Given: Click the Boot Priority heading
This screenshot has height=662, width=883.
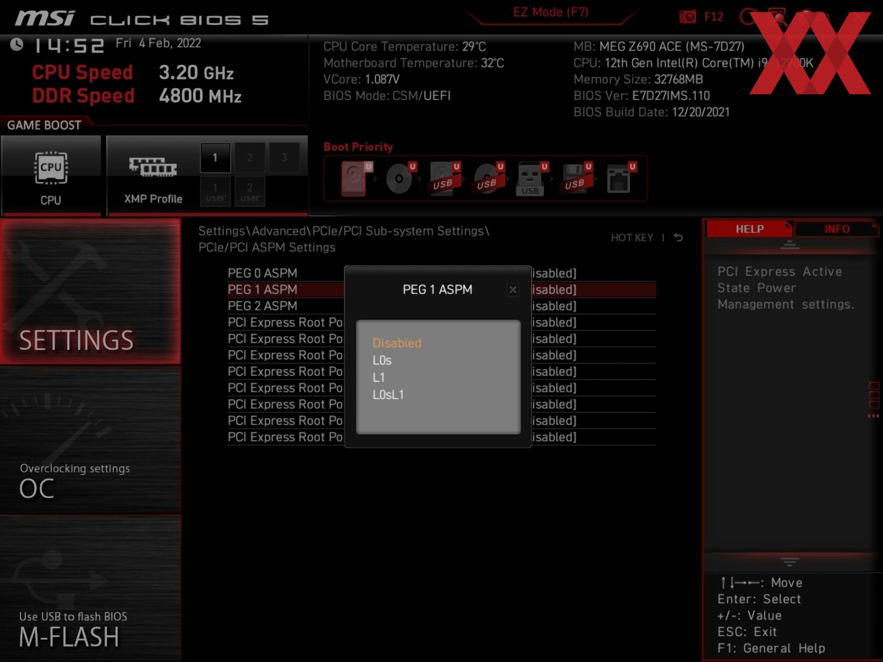Looking at the screenshot, I should [x=358, y=147].
